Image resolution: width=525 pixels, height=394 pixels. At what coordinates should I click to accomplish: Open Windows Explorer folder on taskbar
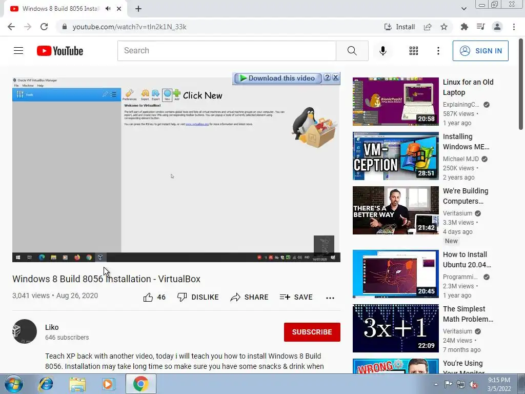(x=77, y=384)
